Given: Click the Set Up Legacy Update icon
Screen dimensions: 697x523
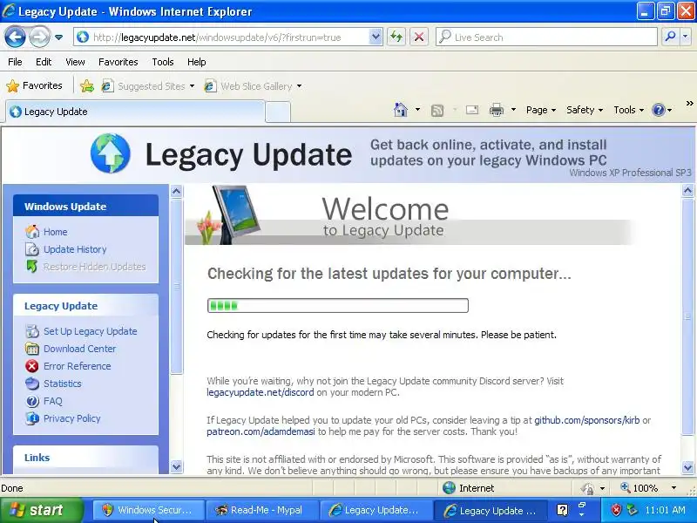Looking at the screenshot, I should tap(32, 331).
